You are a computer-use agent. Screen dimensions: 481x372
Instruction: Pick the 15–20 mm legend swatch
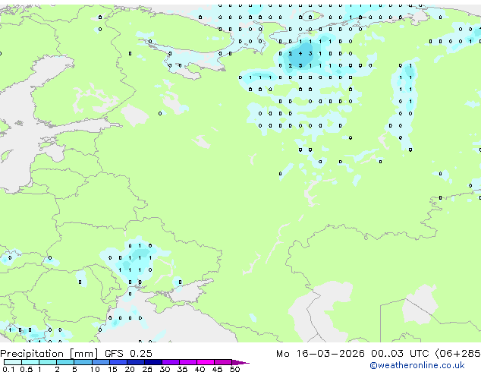118,362
